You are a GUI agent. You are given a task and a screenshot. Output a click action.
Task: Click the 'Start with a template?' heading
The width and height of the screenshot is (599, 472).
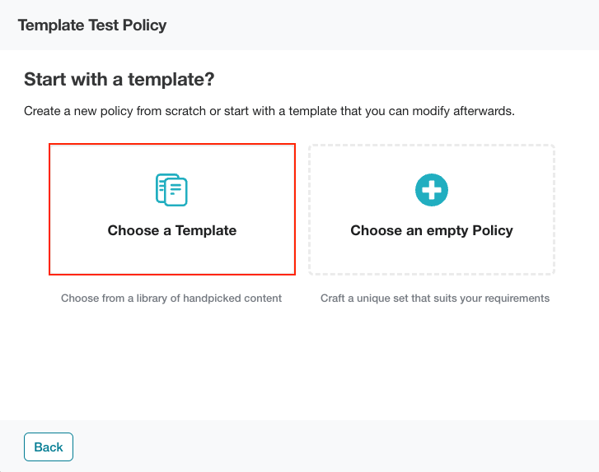click(119, 79)
